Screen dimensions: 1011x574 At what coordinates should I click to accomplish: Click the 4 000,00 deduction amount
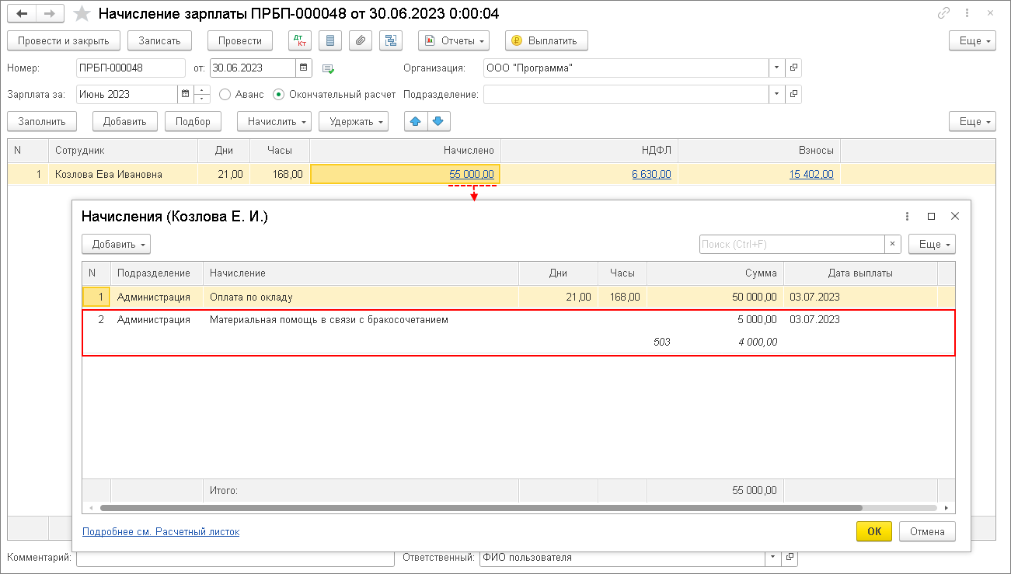click(x=758, y=342)
